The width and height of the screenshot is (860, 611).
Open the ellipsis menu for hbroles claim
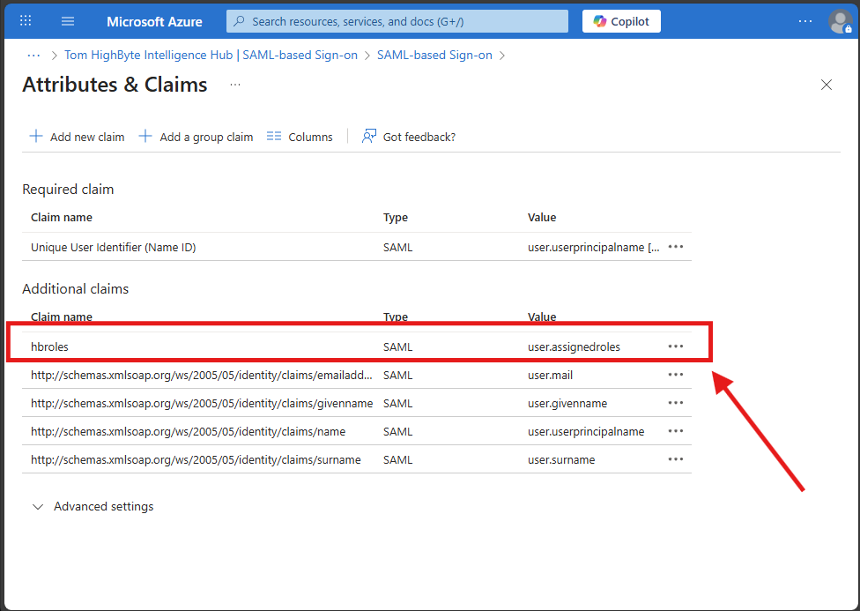[676, 346]
